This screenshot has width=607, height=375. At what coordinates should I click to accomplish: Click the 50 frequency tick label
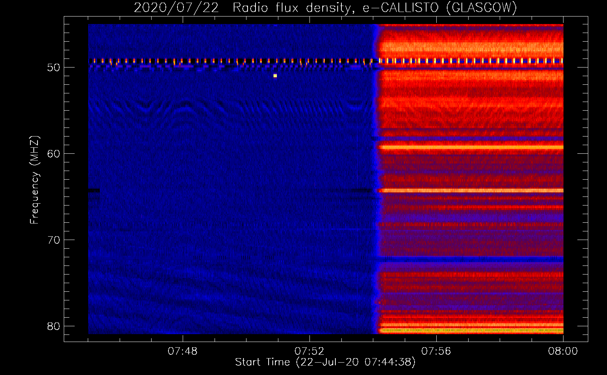coord(54,67)
